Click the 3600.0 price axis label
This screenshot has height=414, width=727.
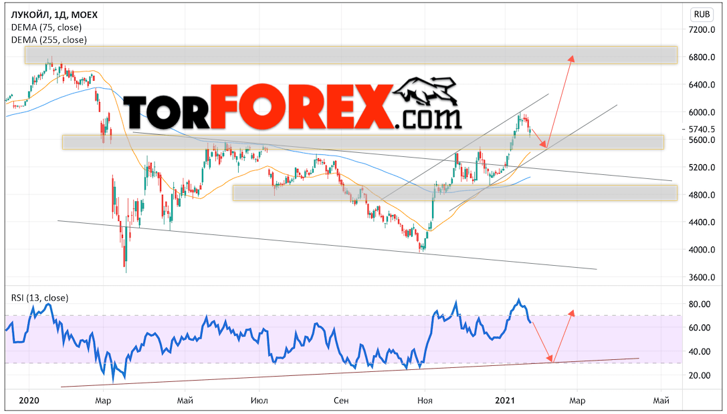pyautogui.click(x=702, y=277)
